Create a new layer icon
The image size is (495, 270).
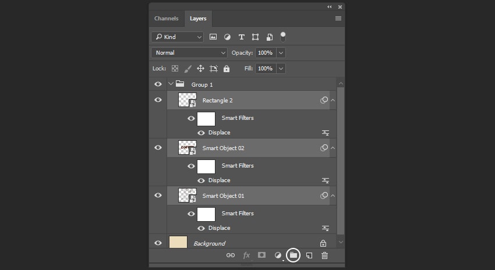(x=309, y=255)
